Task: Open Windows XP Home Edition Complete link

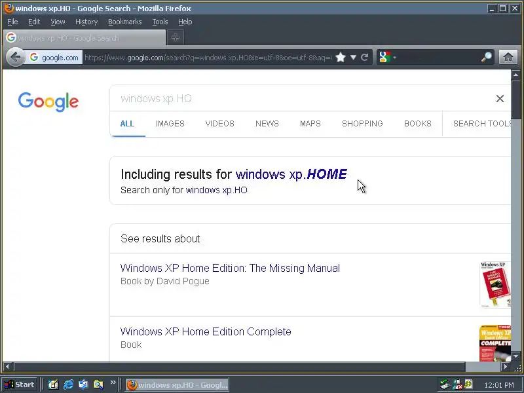Action: 206,331
